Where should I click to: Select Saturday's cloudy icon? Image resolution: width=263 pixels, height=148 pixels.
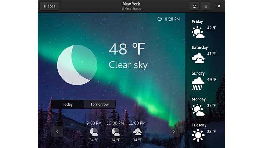pos(198,58)
